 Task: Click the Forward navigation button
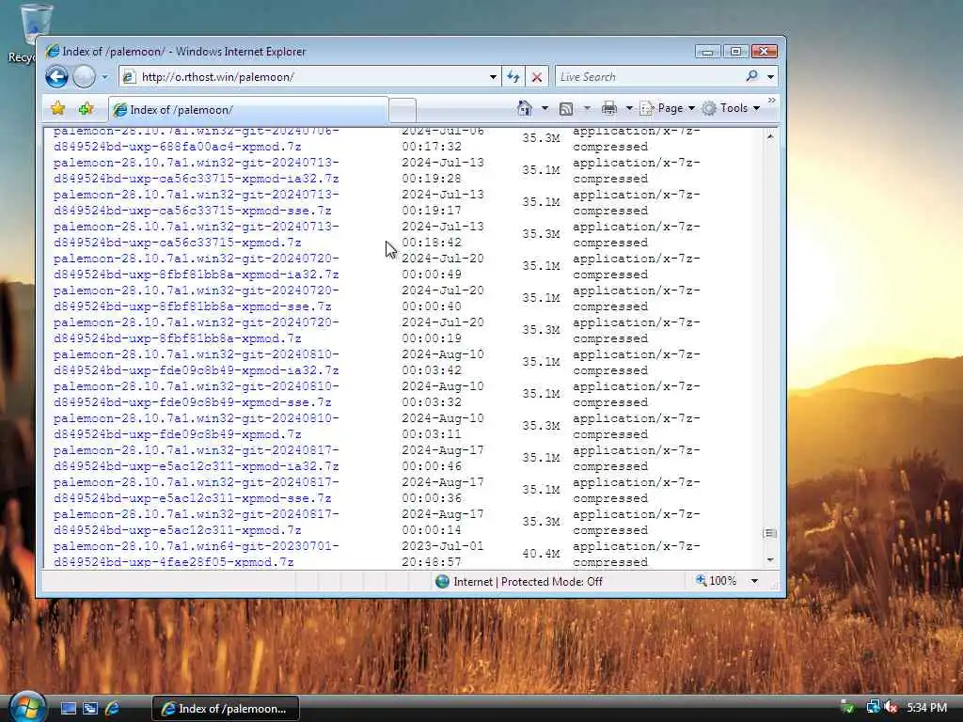[84, 77]
